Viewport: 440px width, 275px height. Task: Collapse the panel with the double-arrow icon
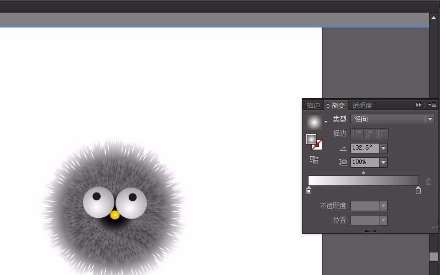(x=419, y=105)
